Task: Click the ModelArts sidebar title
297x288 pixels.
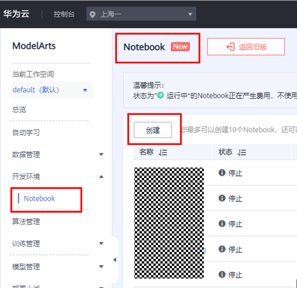Action: [x=34, y=46]
